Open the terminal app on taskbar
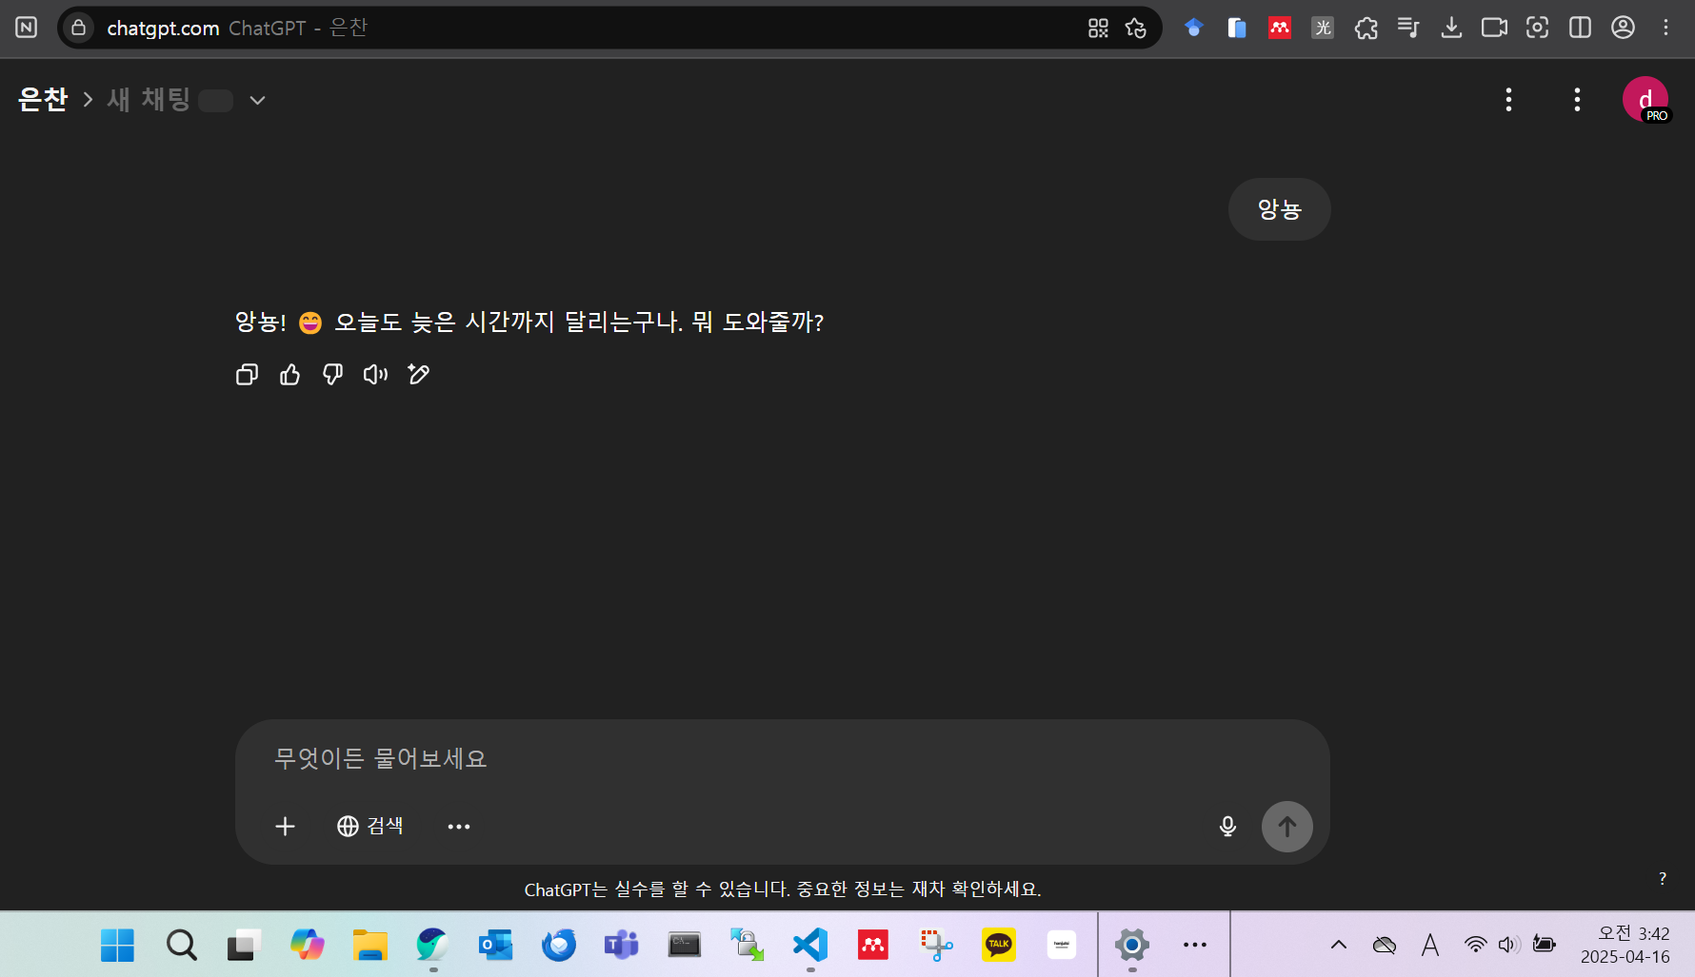Image resolution: width=1695 pixels, height=977 pixels. 684,945
